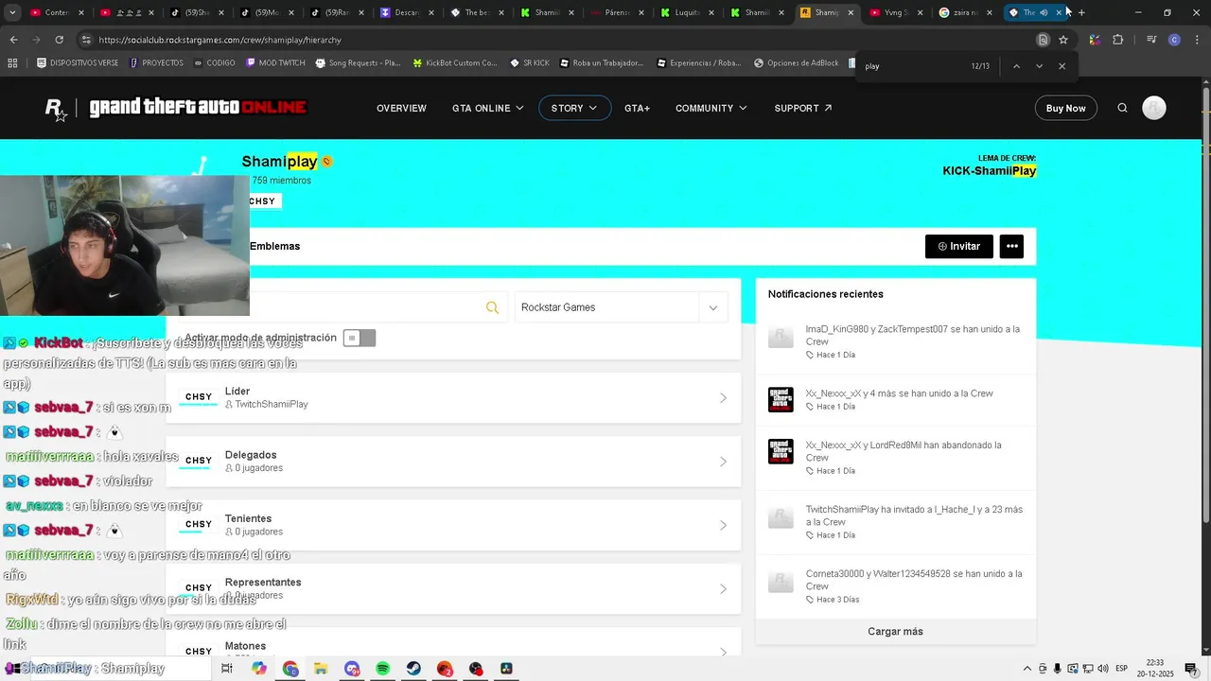The width and height of the screenshot is (1211, 681).
Task: Open the GTA ONLINE dropdown menu
Action: click(x=487, y=108)
